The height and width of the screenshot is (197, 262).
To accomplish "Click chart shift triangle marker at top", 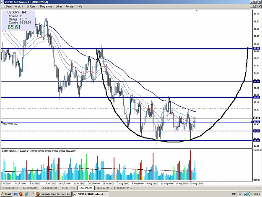I will pos(197,11).
